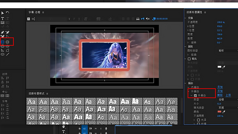Collapse the 变换 transform section
This screenshot has width=238, height=134.
[x=186, y=18]
